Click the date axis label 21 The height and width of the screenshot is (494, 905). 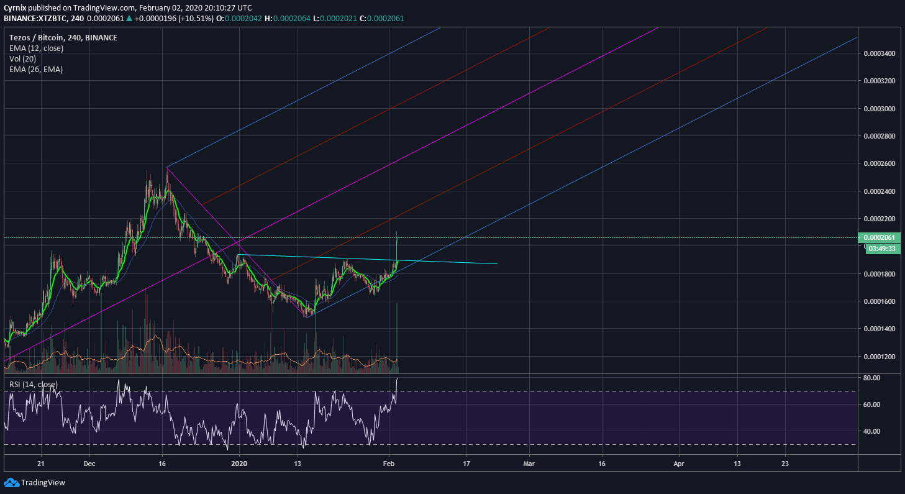click(x=40, y=464)
